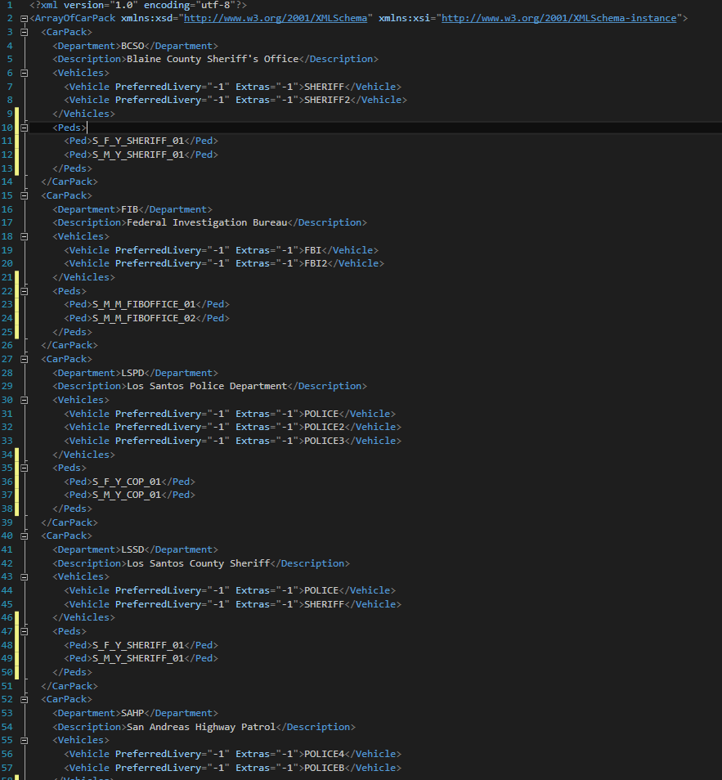Screen dimensions: 722x780
Task: Click the closing CarPack tag on line 39
Action: (70, 522)
